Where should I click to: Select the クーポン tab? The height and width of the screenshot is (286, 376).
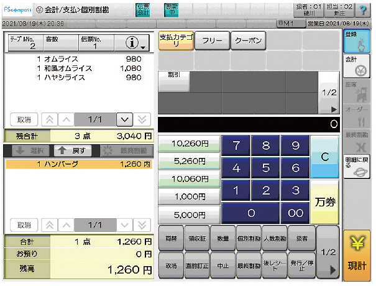coord(248,40)
